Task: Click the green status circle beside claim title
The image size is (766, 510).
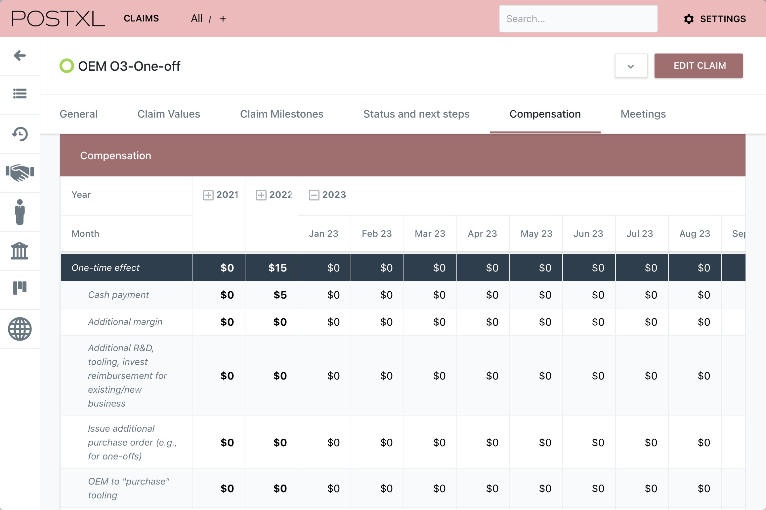Action: pyautogui.click(x=66, y=66)
